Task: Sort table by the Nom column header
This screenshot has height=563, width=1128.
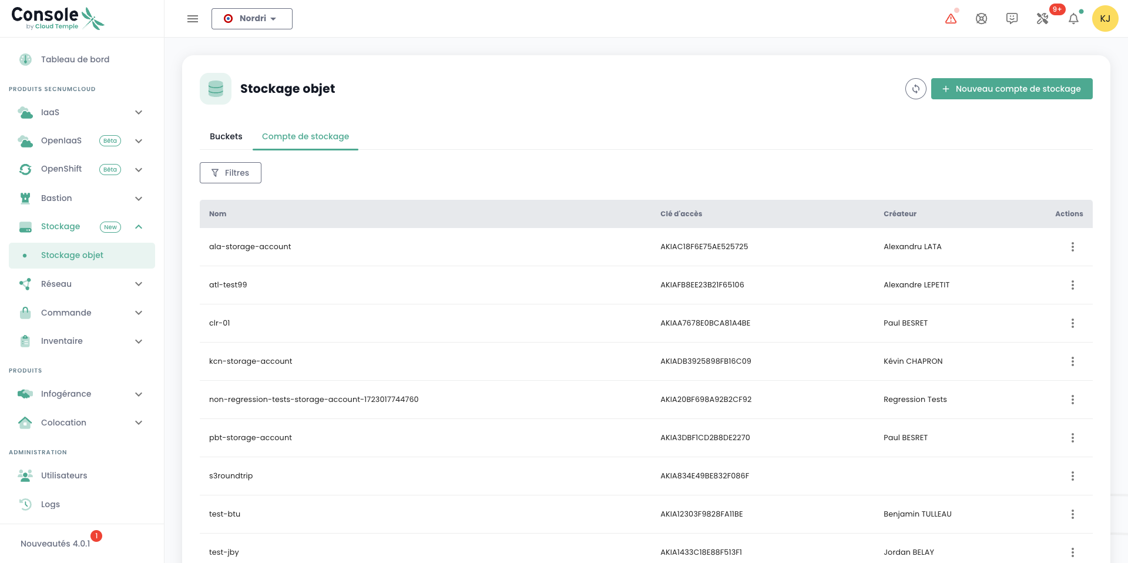Action: 217,214
